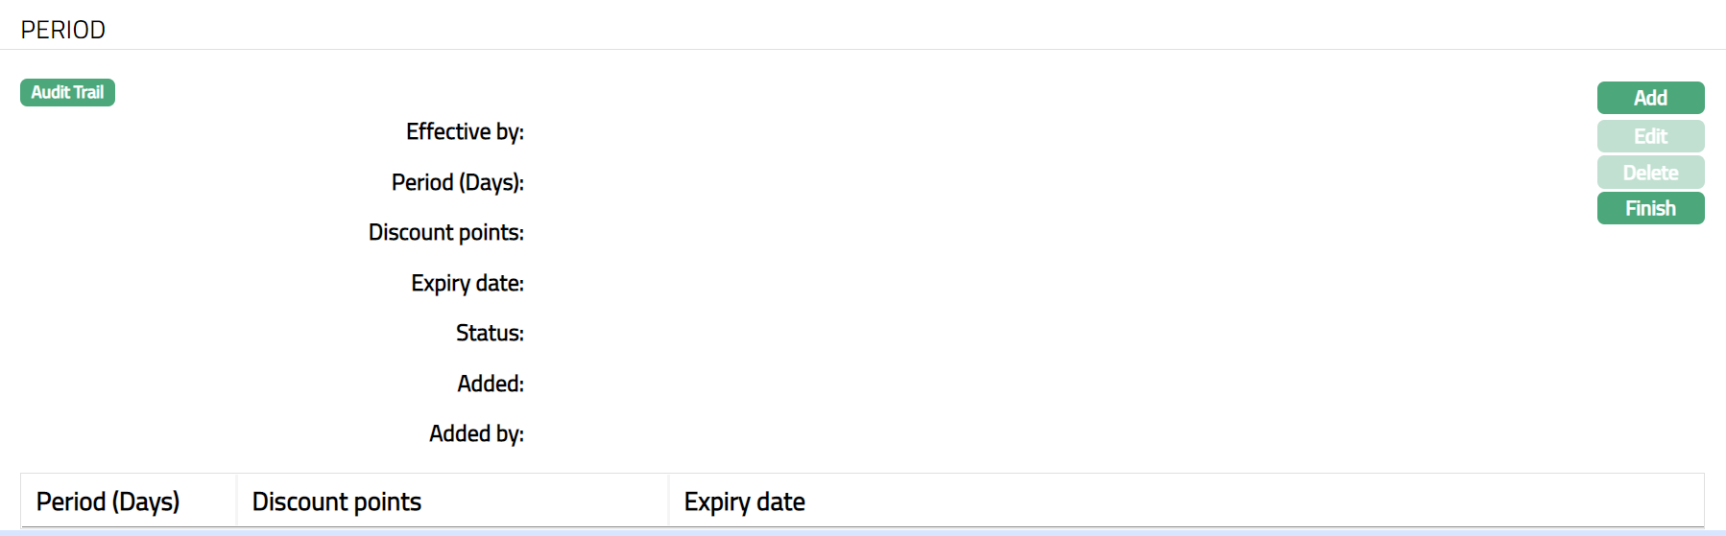Viewport: 1726px width, 536px height.
Task: Click the Expiry date column header
Action: (x=744, y=501)
